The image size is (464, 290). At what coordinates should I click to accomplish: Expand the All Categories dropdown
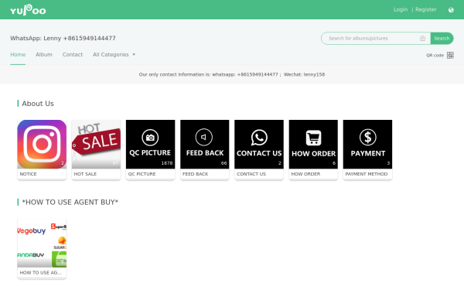pyautogui.click(x=114, y=54)
